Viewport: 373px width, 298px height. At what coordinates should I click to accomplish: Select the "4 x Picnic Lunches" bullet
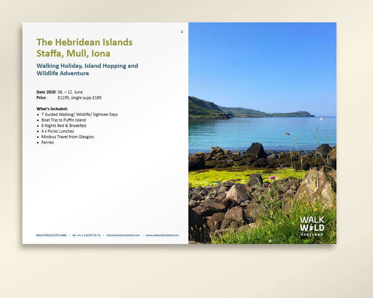(x=57, y=131)
